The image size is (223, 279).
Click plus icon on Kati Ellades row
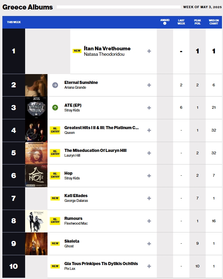click(149, 198)
